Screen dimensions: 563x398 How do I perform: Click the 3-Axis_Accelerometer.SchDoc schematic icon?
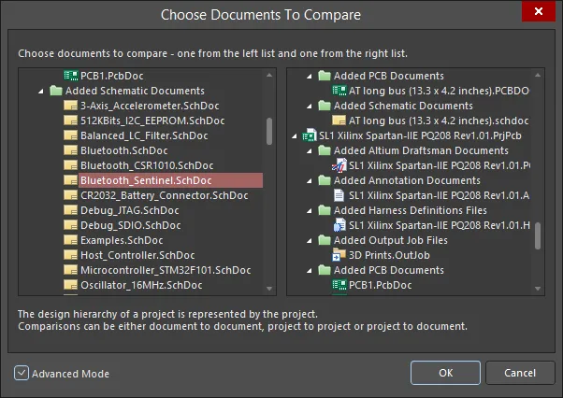pos(70,106)
